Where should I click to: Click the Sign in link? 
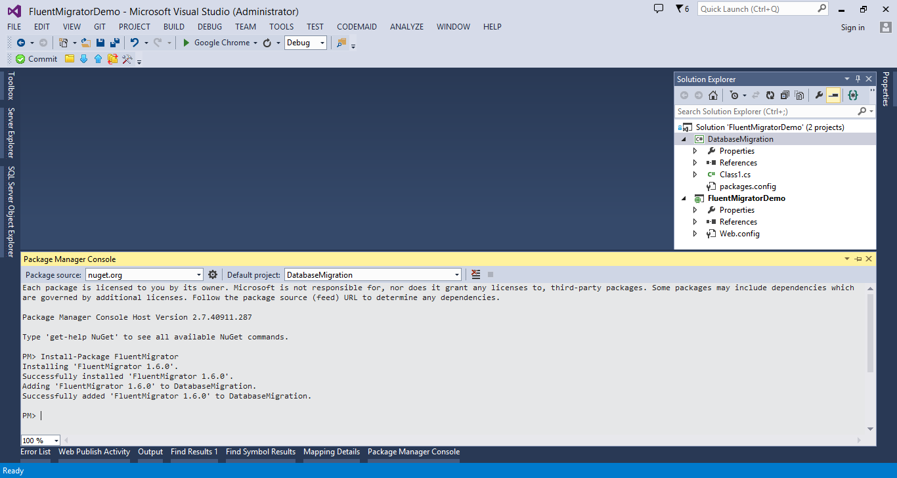853,28
